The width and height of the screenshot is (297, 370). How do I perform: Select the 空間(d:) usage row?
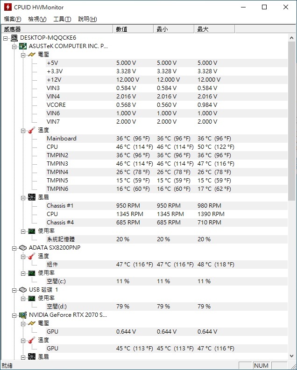(167, 307)
